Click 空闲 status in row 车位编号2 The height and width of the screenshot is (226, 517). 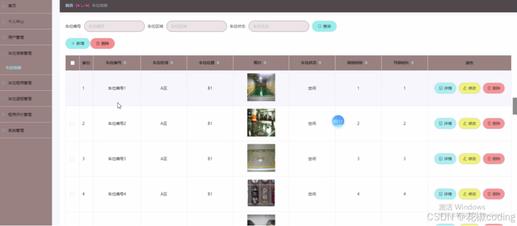click(312, 123)
